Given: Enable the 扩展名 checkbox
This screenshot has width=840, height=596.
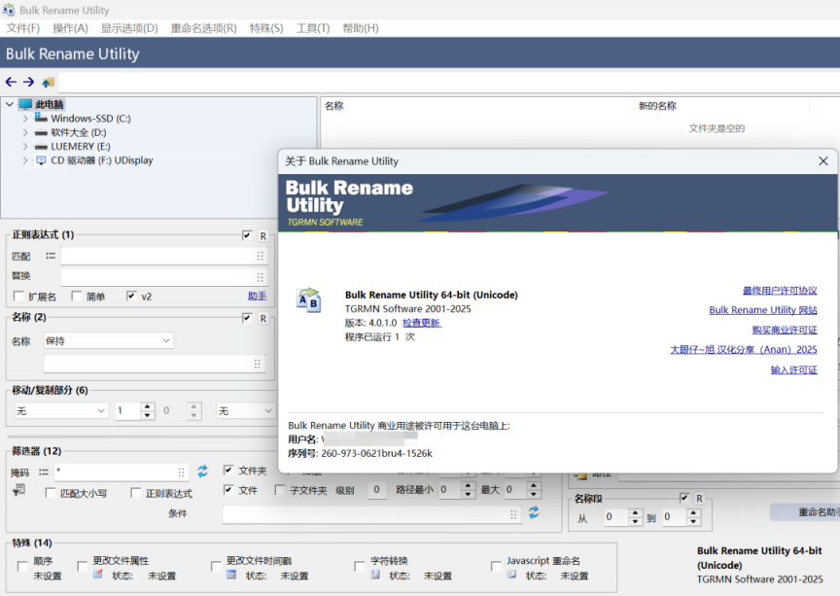Looking at the screenshot, I should (x=18, y=297).
